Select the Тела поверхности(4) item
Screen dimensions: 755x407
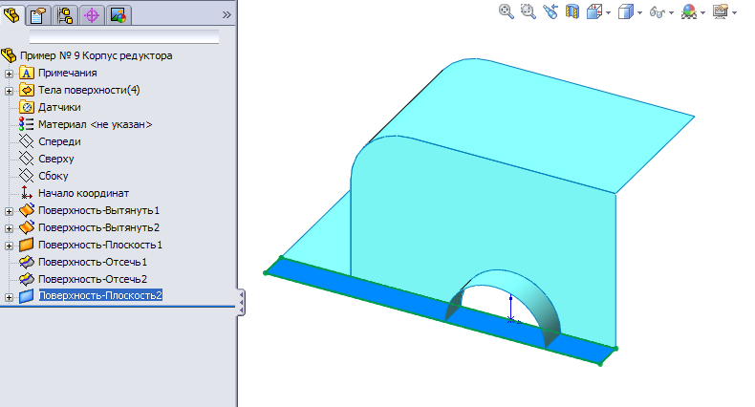[89, 90]
